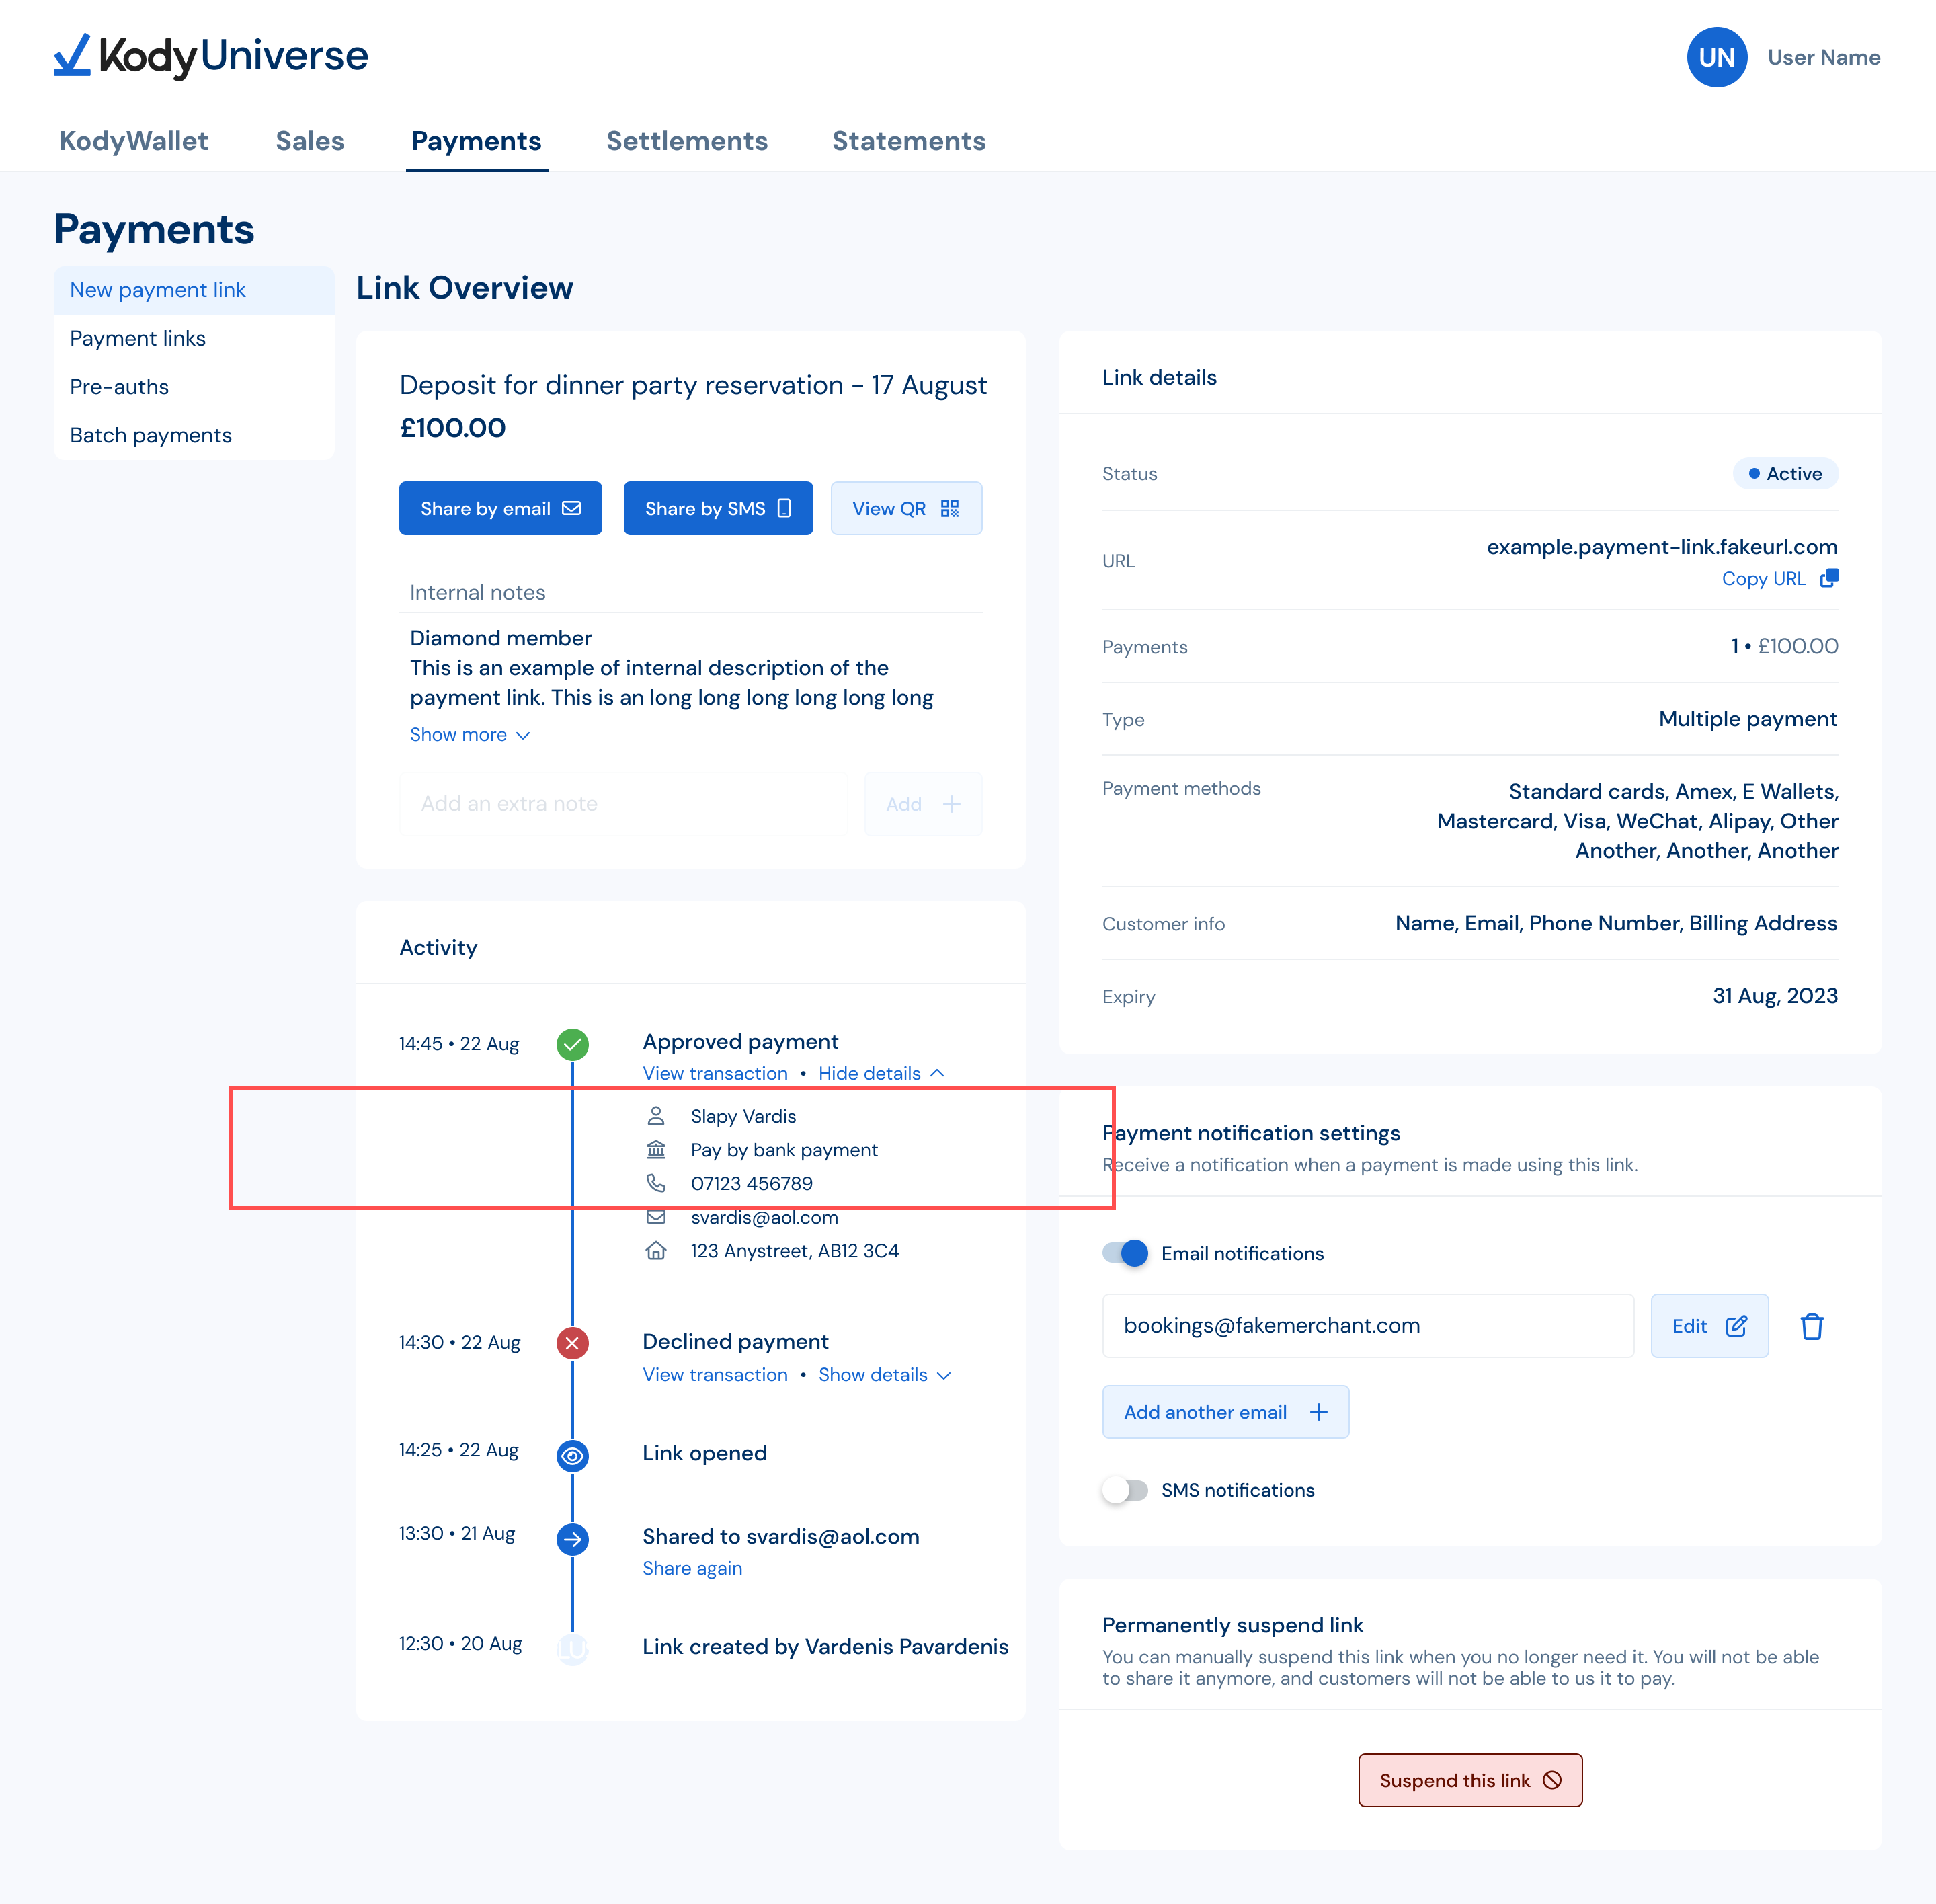The height and width of the screenshot is (1904, 1936).
Task: Click the Multiple payment type value
Action: (1747, 719)
